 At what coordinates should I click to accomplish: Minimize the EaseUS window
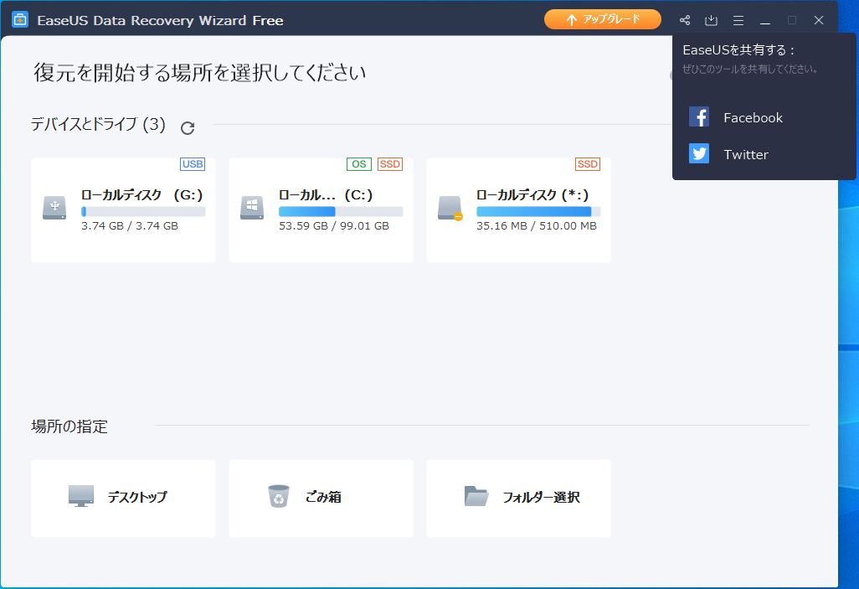[x=764, y=20]
